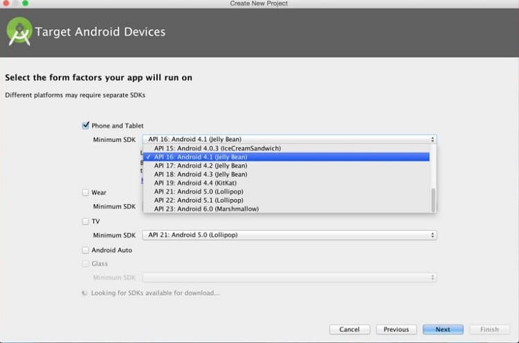
Task: Click the Finish button
Action: coord(489,329)
